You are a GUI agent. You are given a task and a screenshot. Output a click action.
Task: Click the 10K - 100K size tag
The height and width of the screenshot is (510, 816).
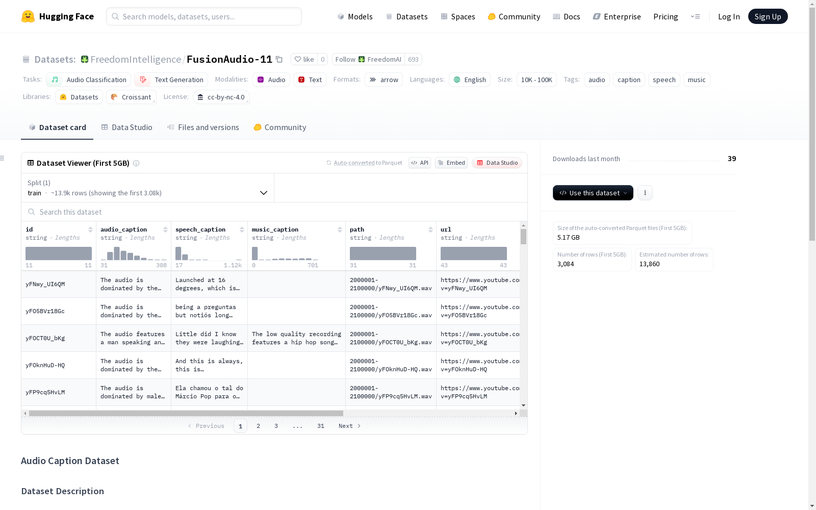(537, 80)
